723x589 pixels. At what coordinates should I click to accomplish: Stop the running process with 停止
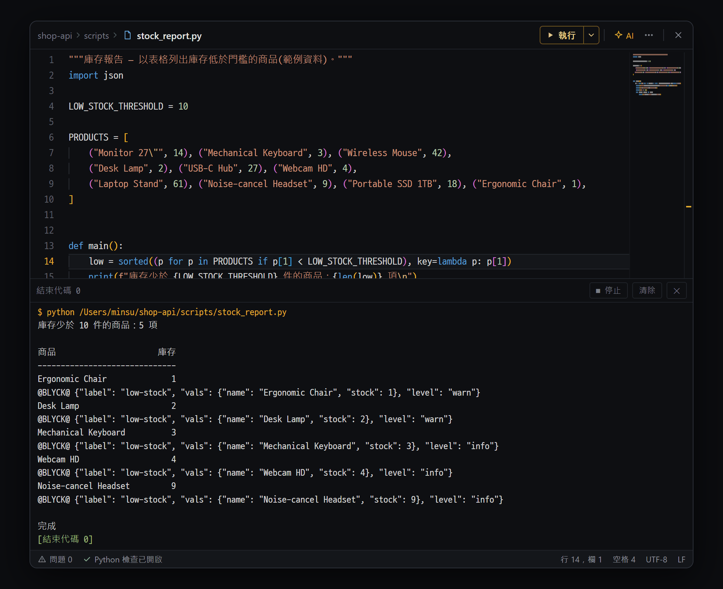609,291
